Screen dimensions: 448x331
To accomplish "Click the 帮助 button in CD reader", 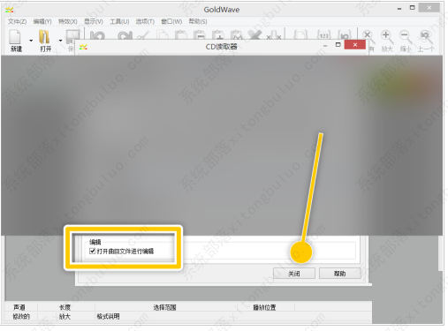I will 340,274.
